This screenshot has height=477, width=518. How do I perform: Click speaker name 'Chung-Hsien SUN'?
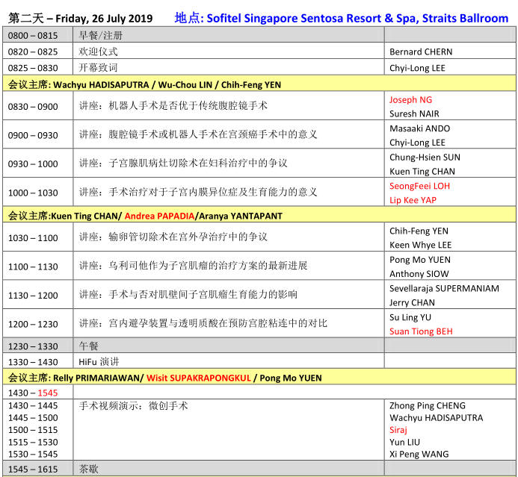click(425, 157)
